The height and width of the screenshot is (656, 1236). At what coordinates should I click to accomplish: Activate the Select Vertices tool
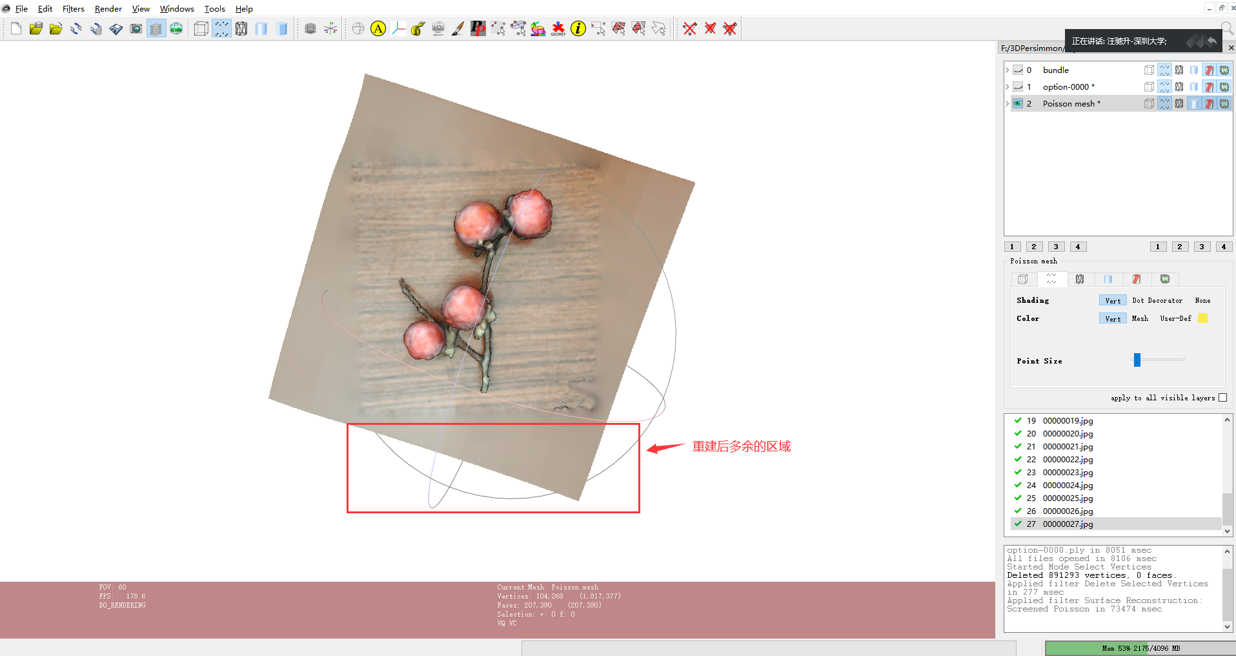pyautogui.click(x=598, y=28)
